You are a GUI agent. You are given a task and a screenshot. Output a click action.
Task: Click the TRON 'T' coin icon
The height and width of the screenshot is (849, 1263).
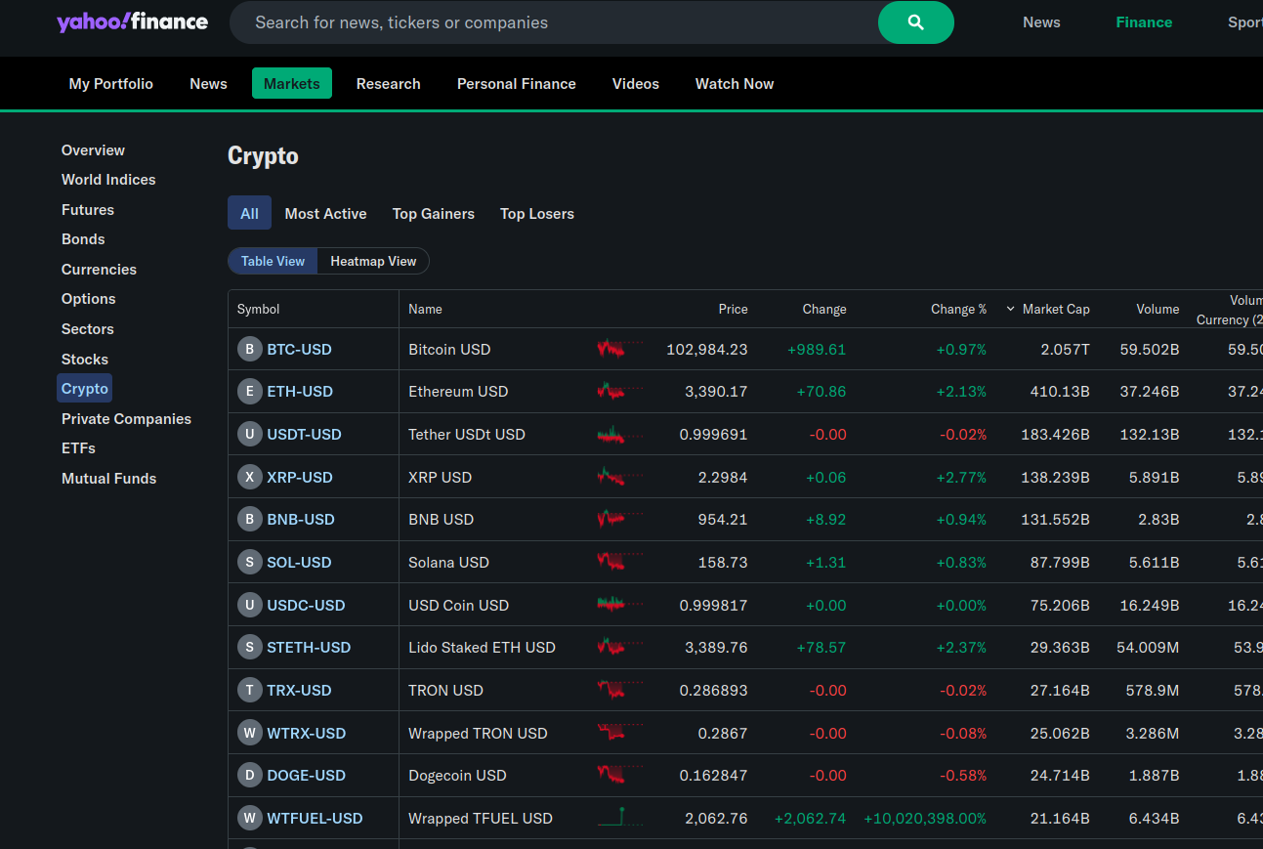pos(249,691)
